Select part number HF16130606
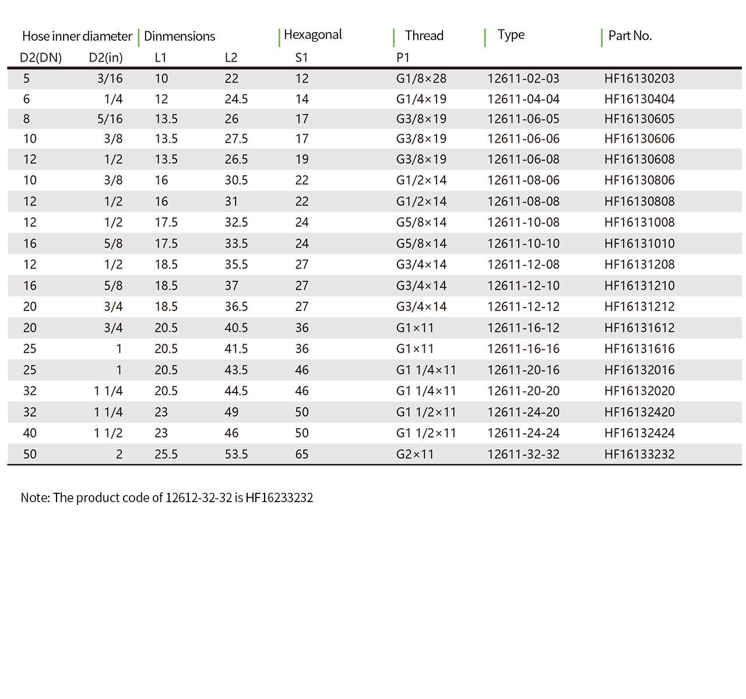This screenshot has width=746, height=699. click(639, 139)
